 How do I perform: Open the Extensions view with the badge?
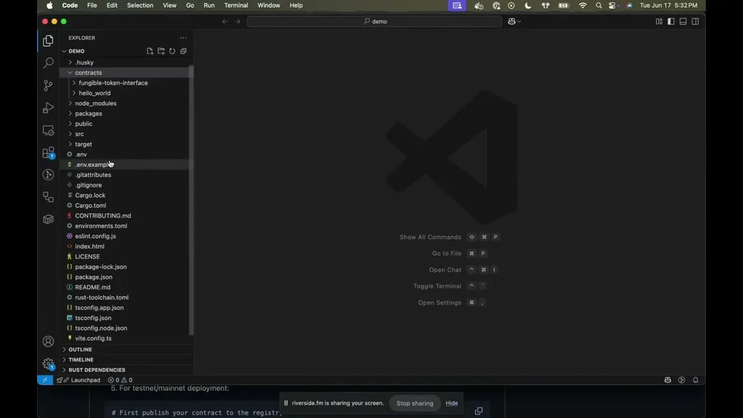click(x=48, y=152)
